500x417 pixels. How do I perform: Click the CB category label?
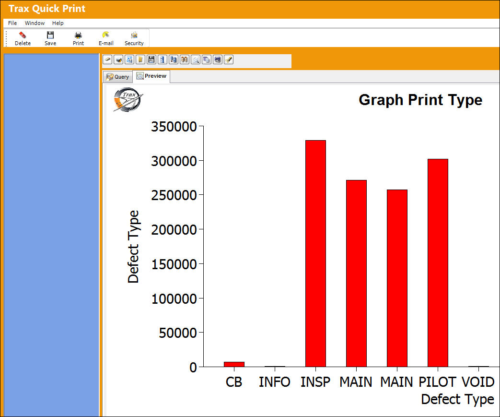pyautogui.click(x=234, y=382)
